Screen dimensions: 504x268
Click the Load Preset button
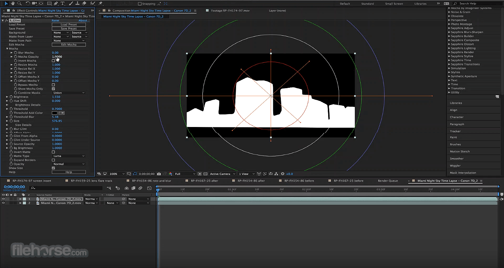[69, 24]
